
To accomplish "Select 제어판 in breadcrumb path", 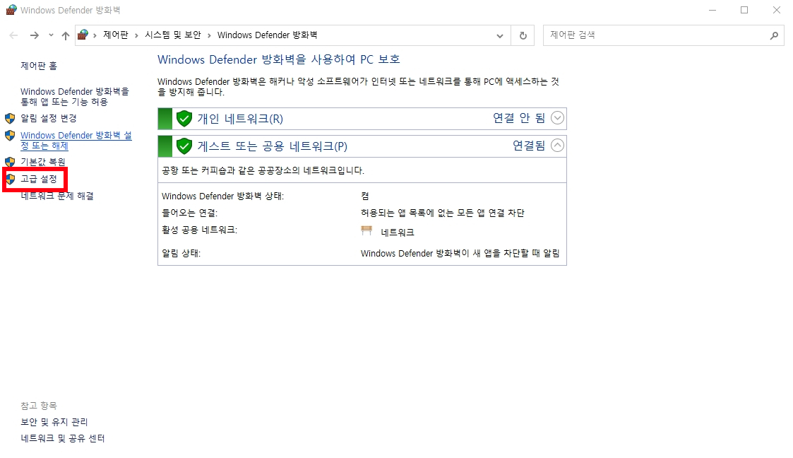I will tap(116, 35).
